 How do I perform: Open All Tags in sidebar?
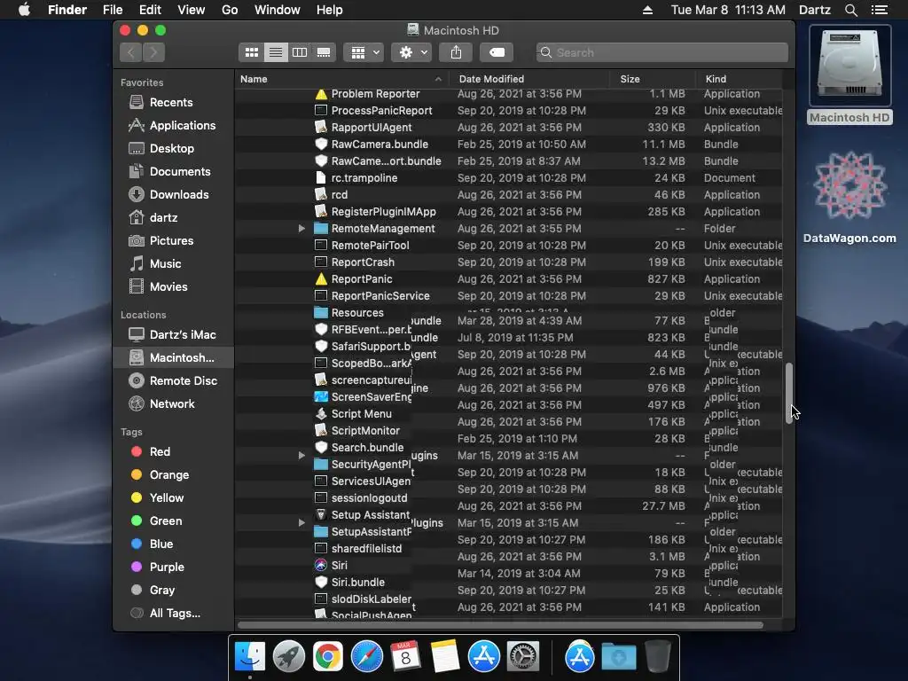point(175,614)
